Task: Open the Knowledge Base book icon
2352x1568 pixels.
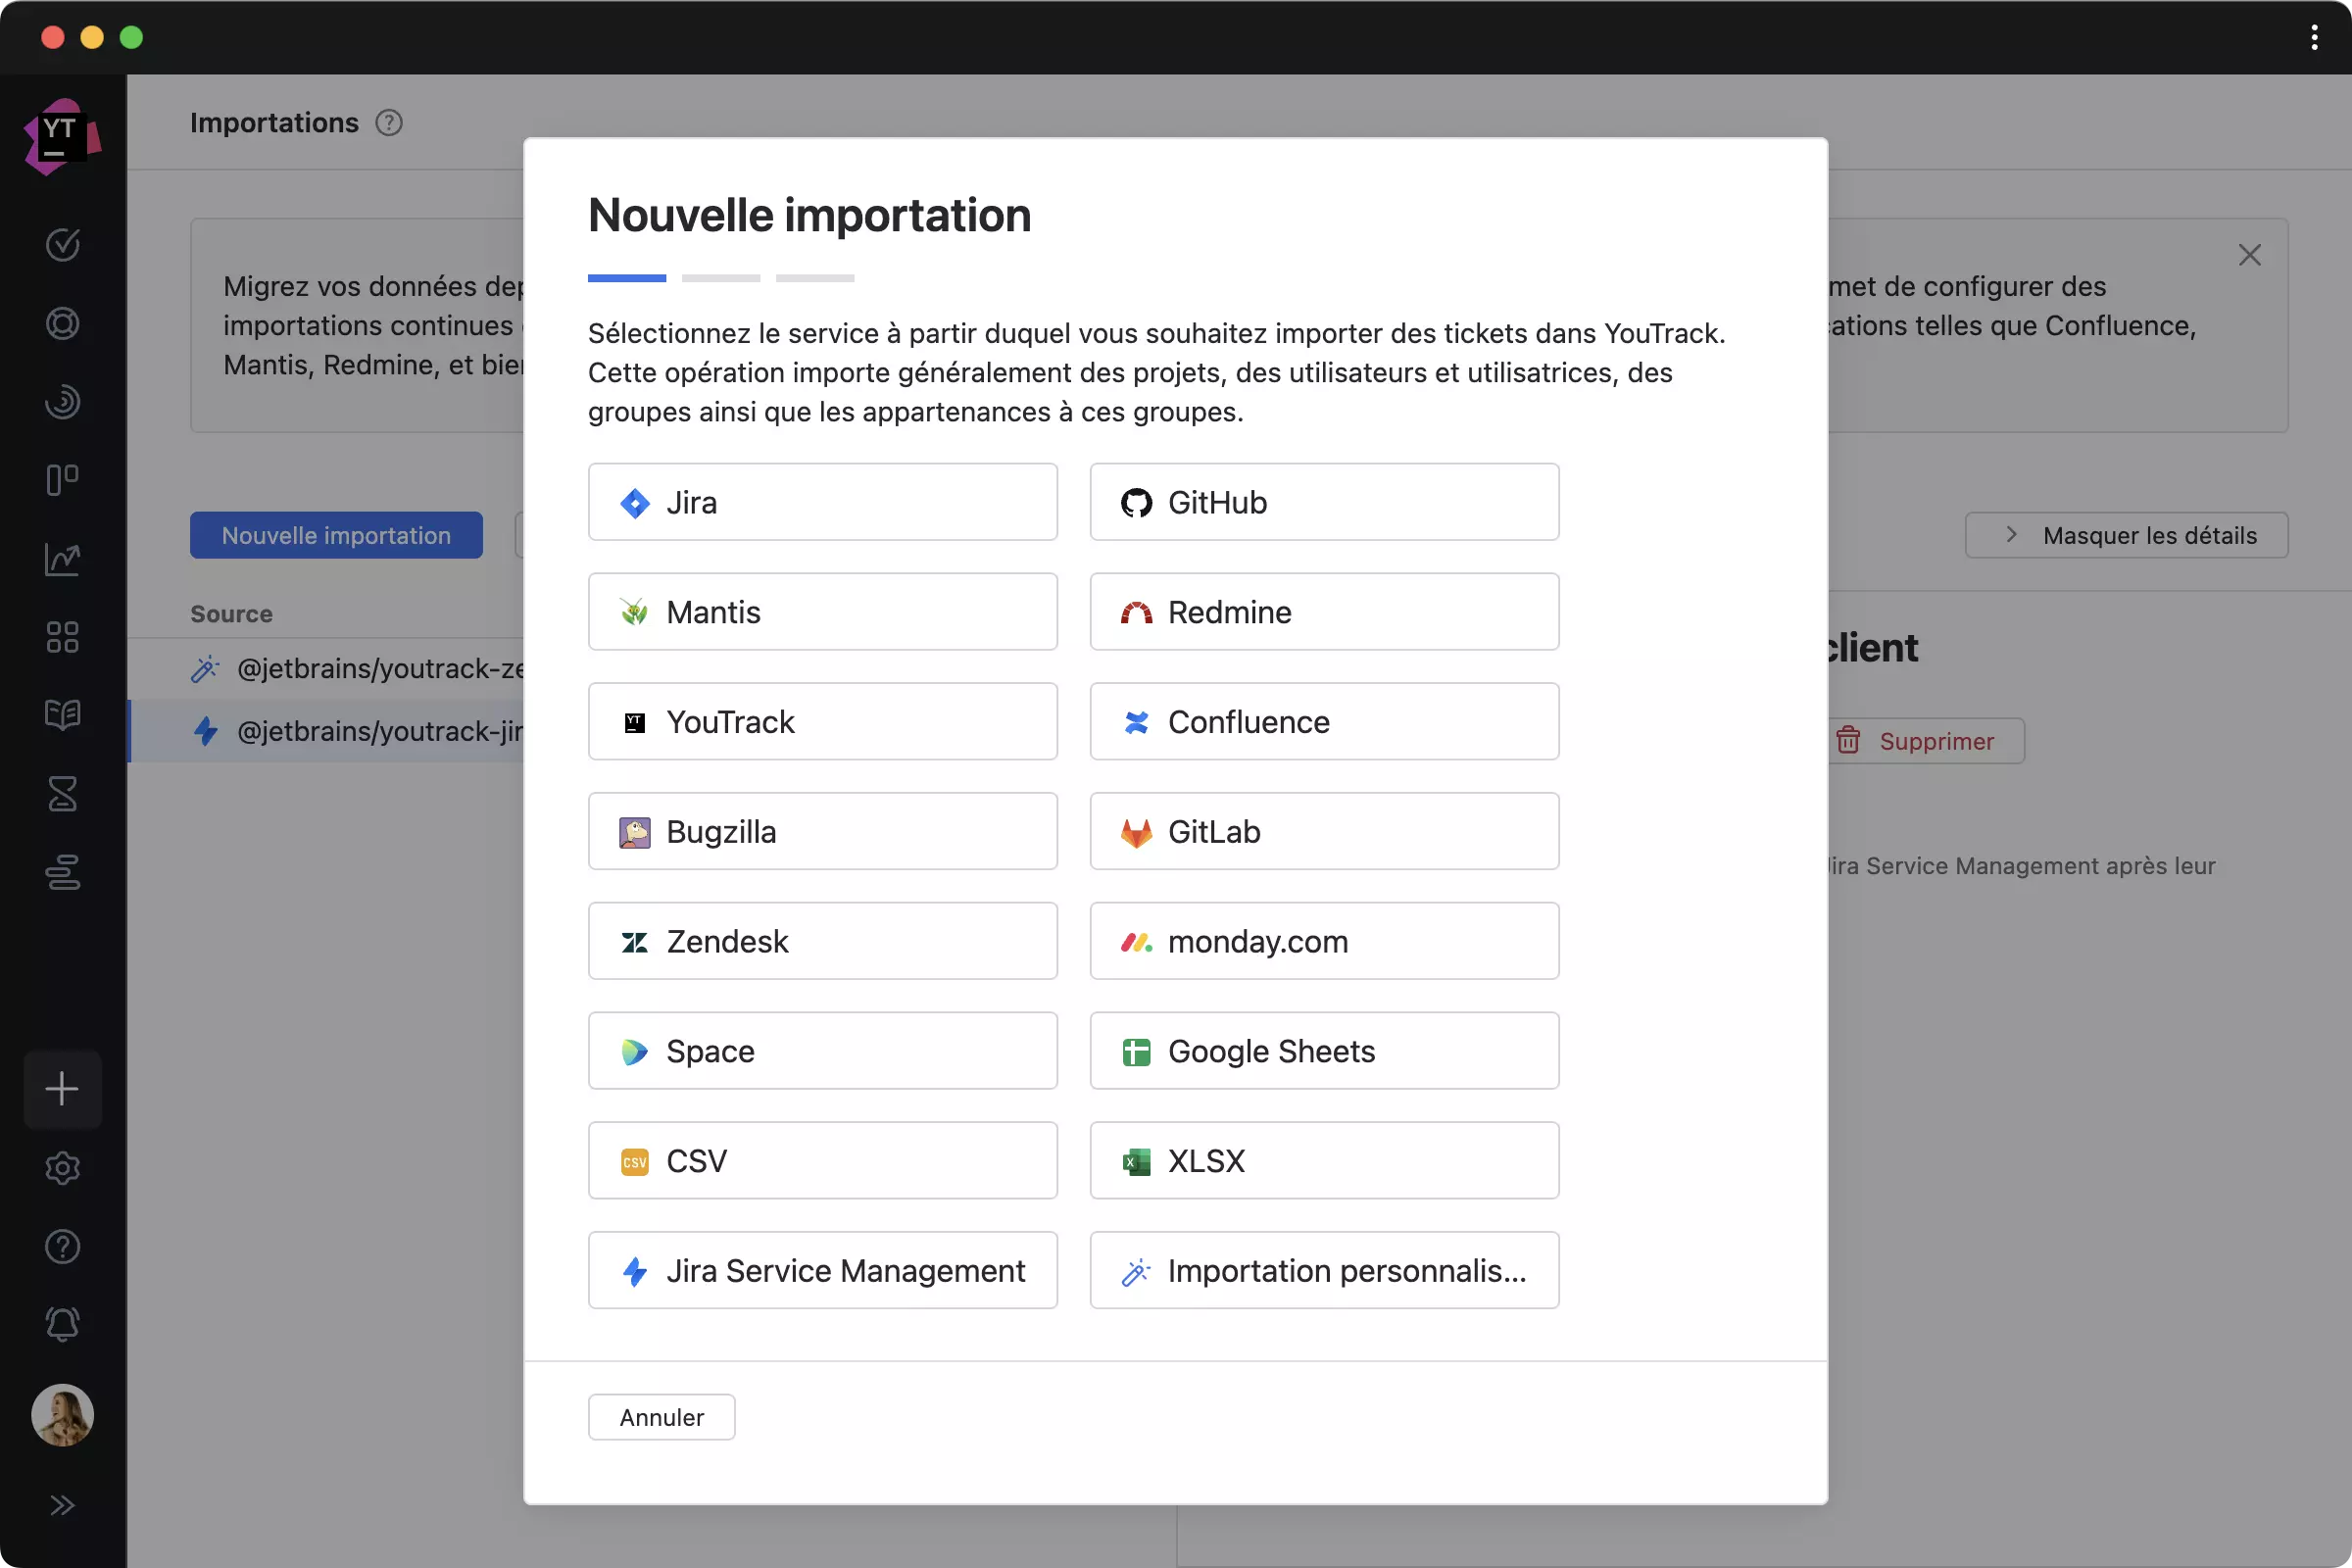Action: pyautogui.click(x=62, y=715)
